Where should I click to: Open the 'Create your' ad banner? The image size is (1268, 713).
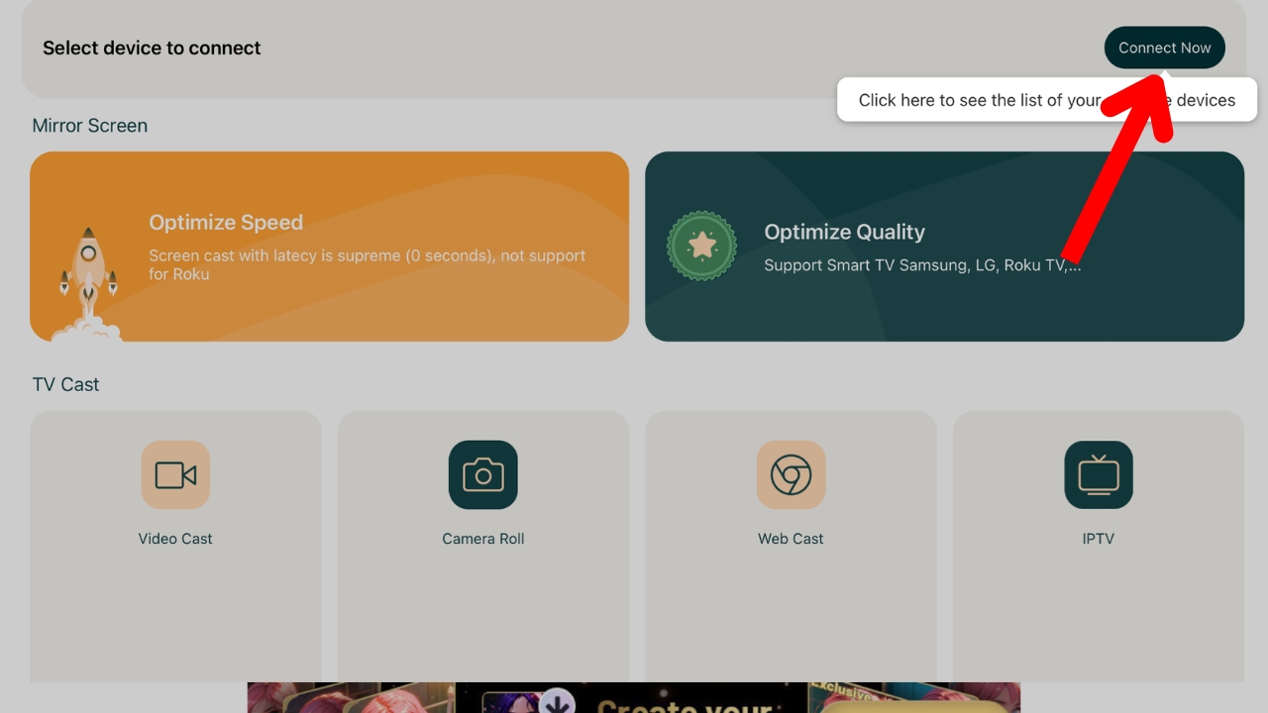pyautogui.click(x=684, y=701)
